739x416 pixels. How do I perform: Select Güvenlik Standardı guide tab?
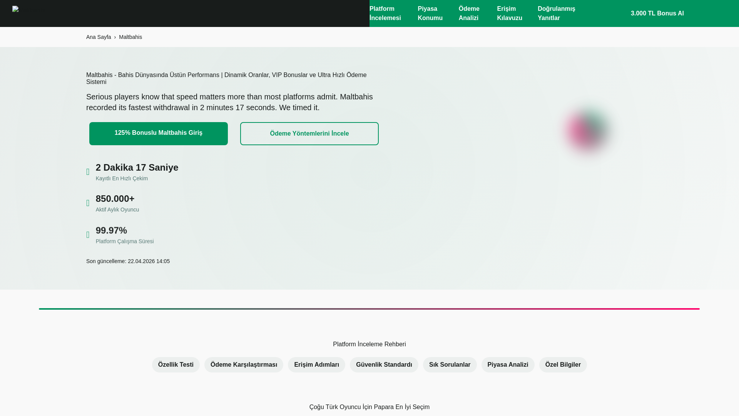(384, 365)
